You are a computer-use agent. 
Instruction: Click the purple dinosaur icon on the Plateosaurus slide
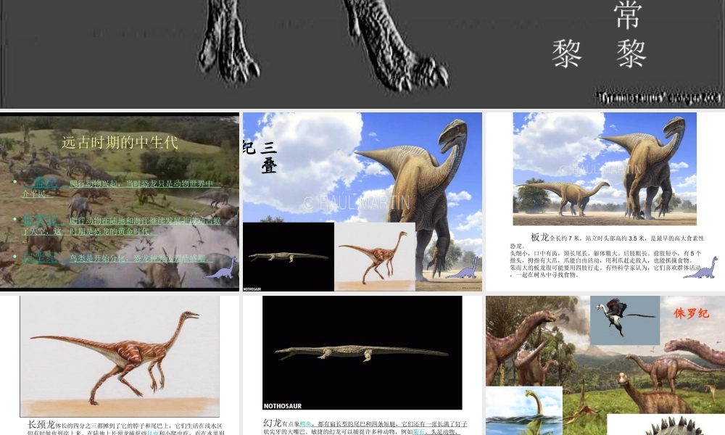[x=700, y=268]
